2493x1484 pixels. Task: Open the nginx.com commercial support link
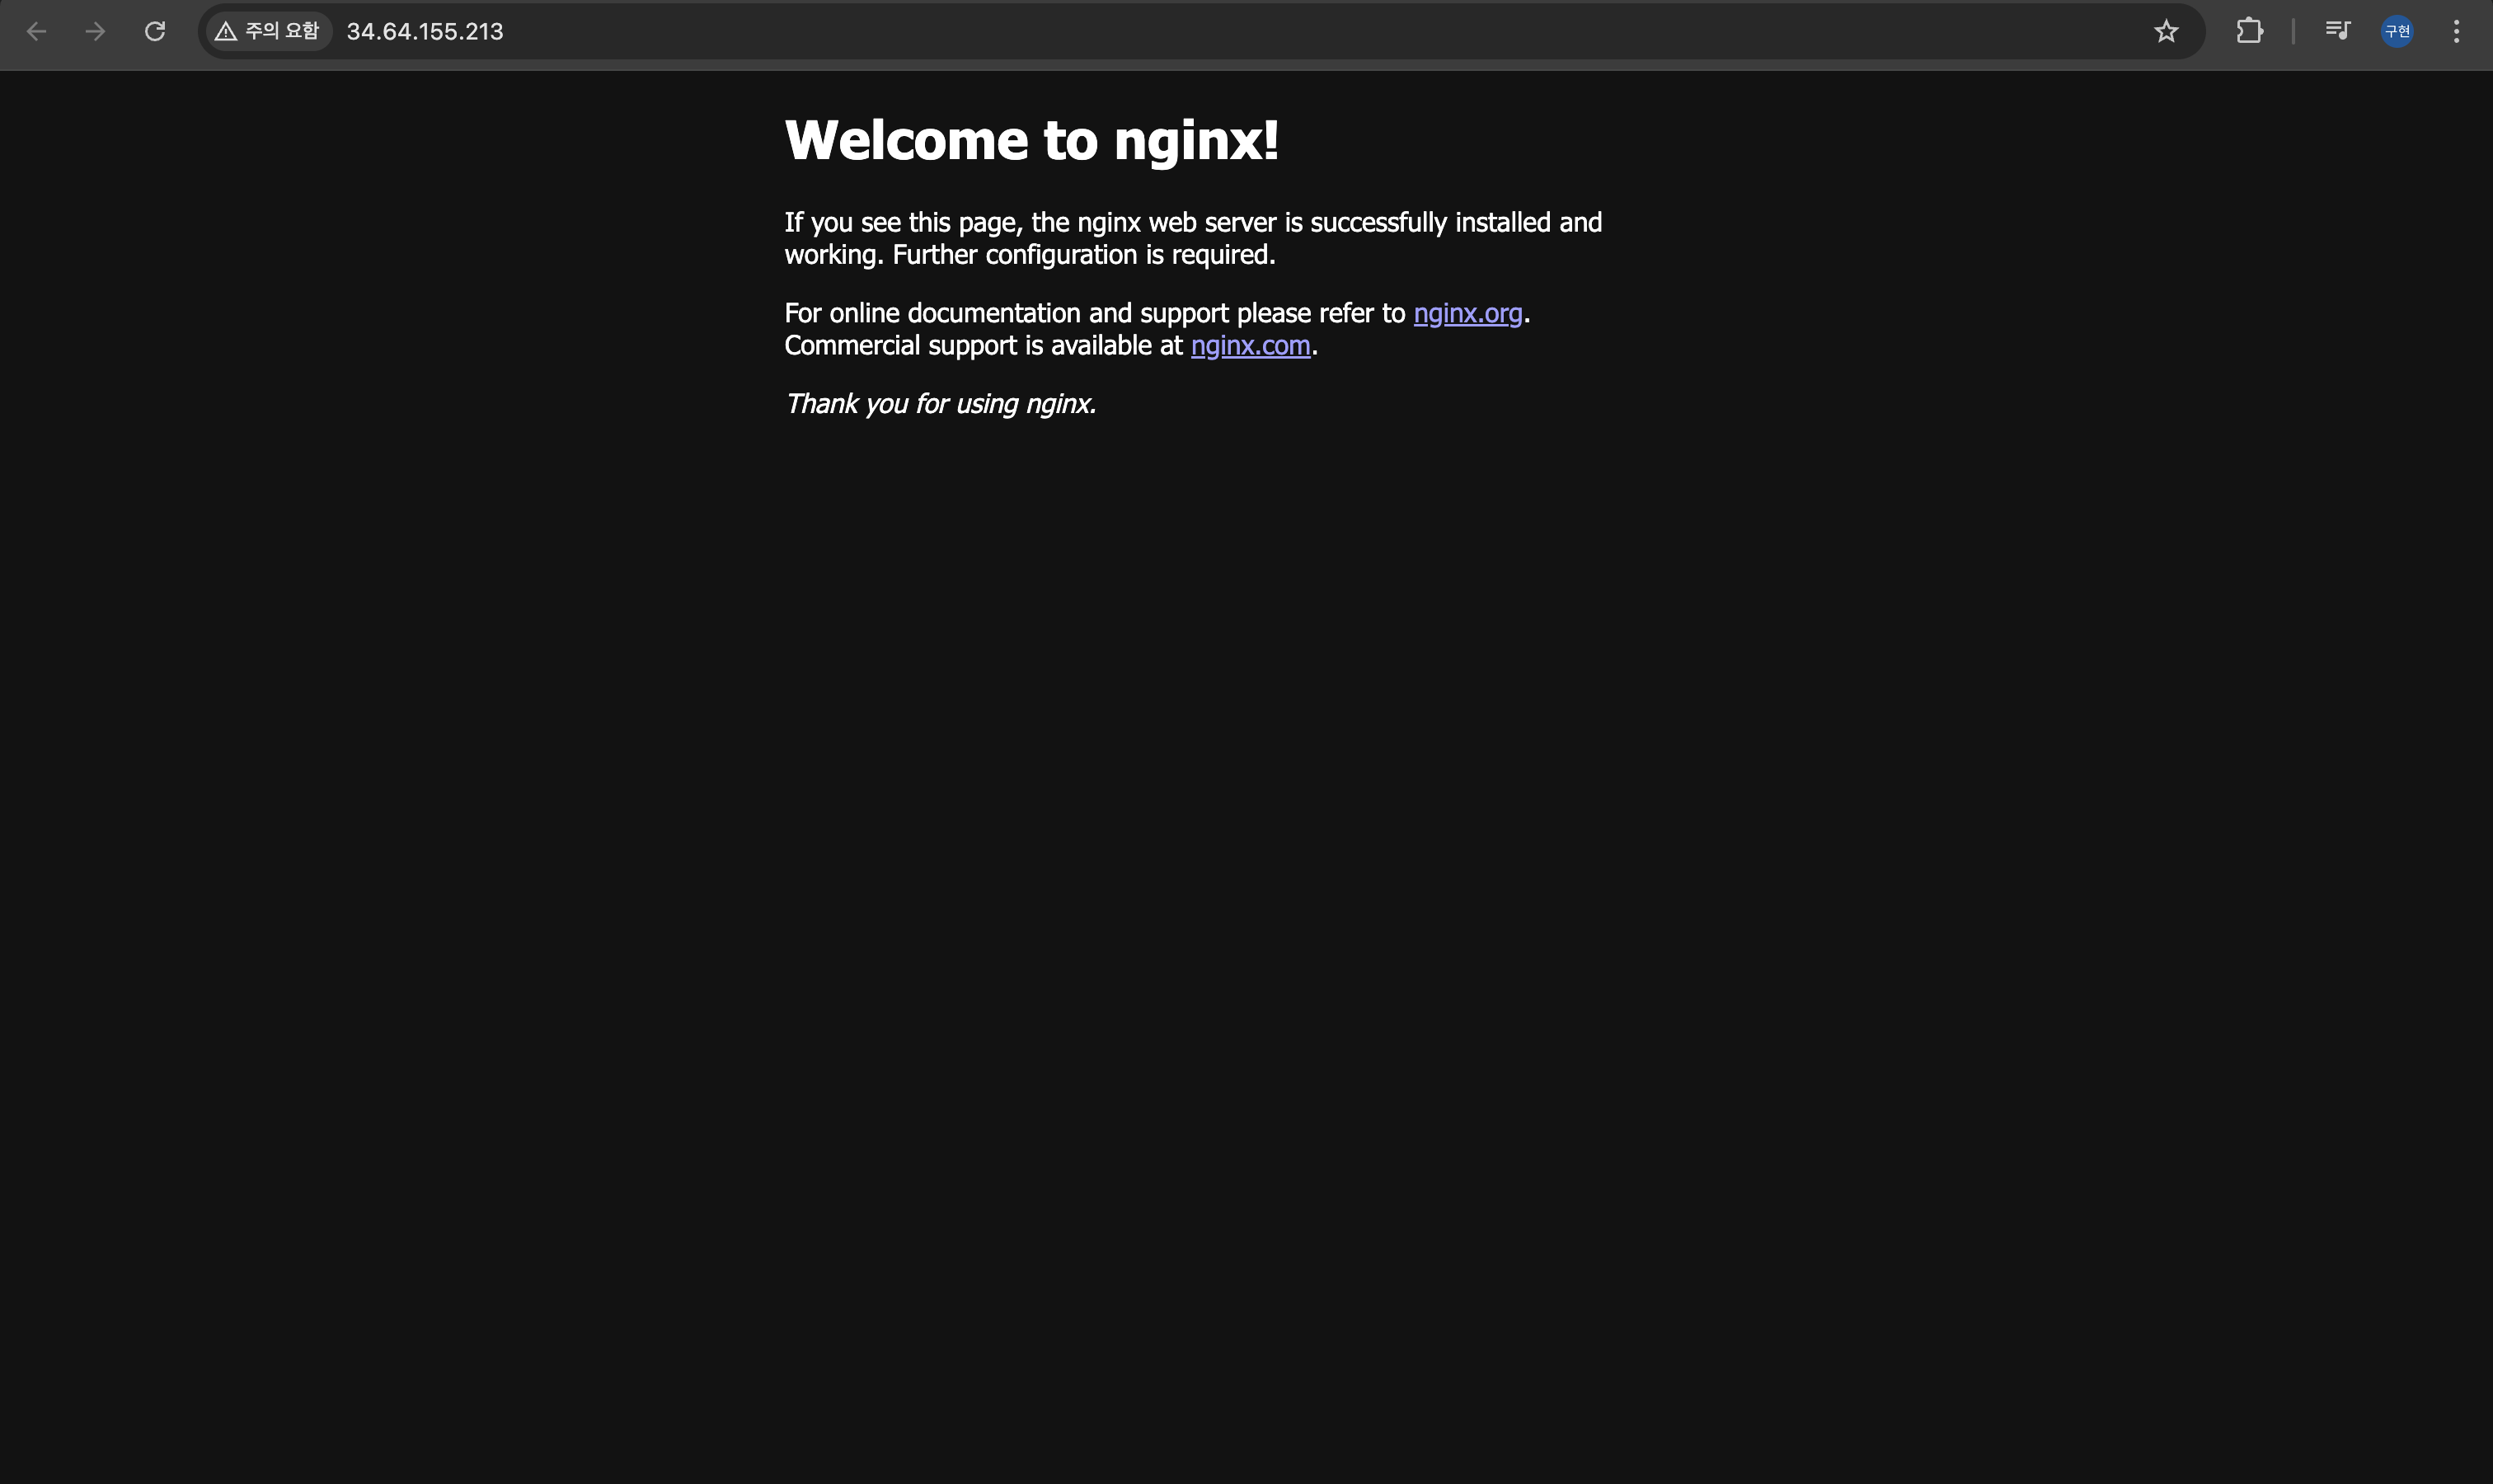point(1250,345)
